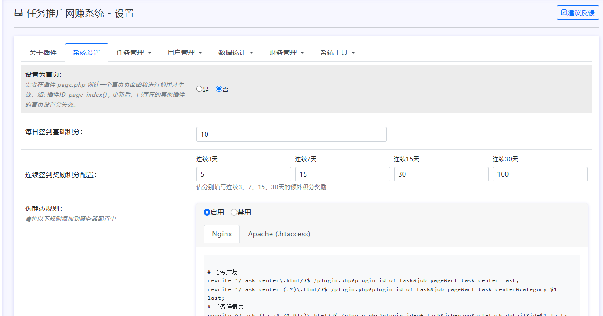Image resolution: width=603 pixels, height=316 pixels.
Task: Enable 伪静态规则 with 启用 radio
Action: click(207, 212)
